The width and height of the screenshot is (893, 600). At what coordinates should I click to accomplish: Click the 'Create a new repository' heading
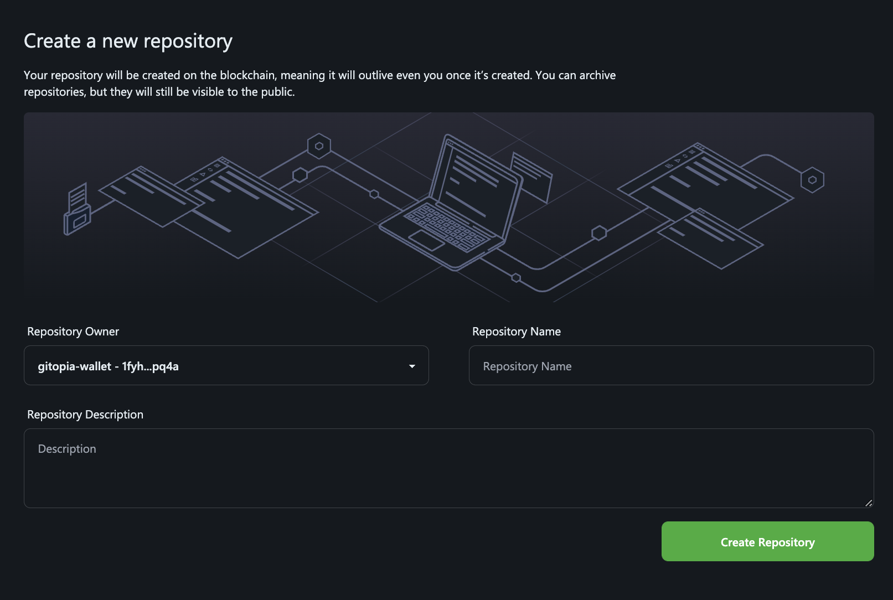128,42
